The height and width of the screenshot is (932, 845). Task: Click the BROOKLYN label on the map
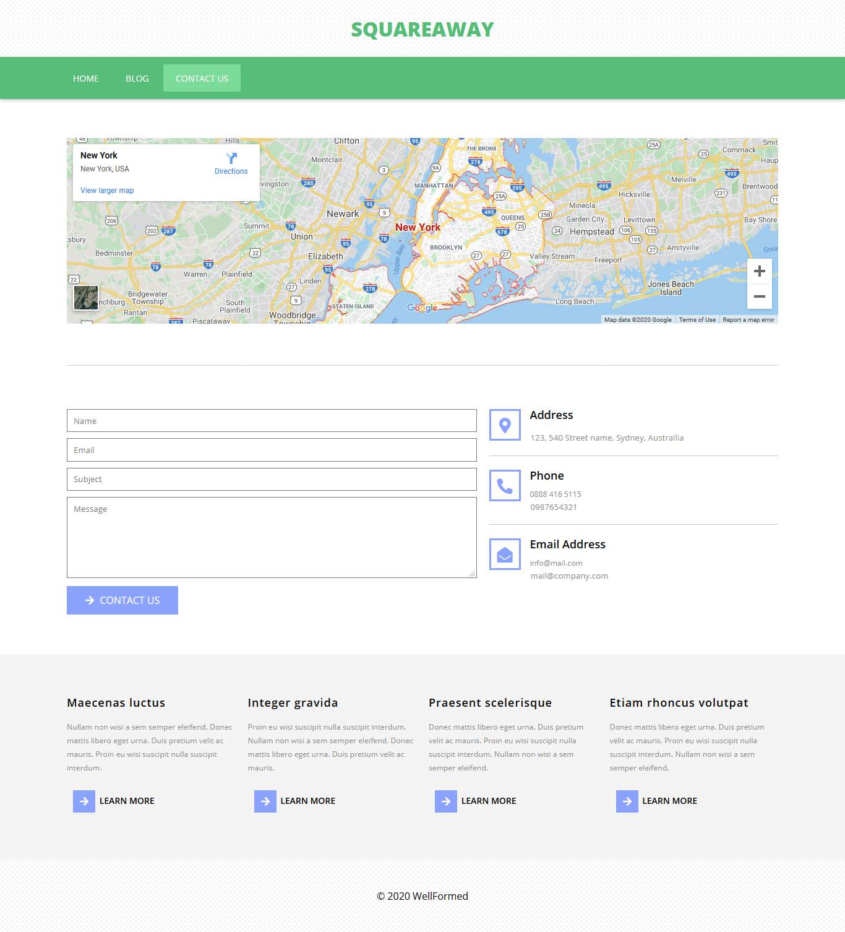tap(446, 248)
